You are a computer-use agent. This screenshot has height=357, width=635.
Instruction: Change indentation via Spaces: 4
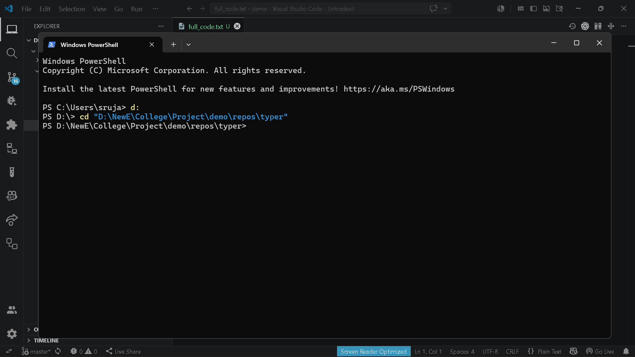point(462,351)
